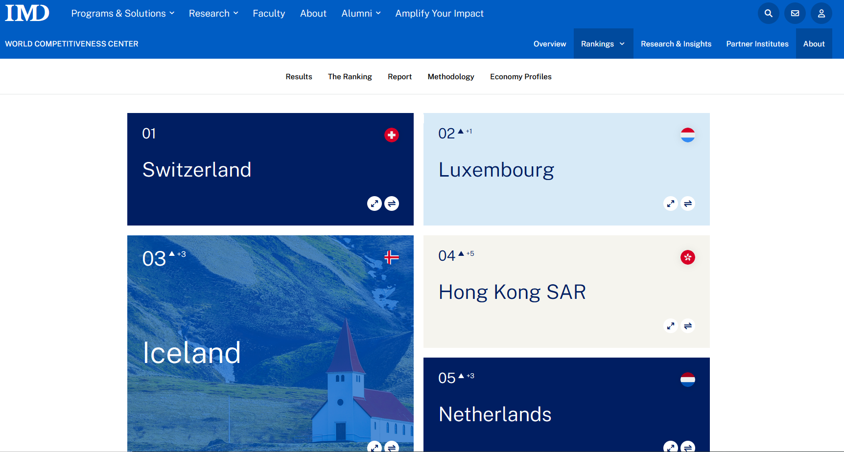844x452 pixels.
Task: Click compare arrows on Switzerland card
Action: (392, 203)
